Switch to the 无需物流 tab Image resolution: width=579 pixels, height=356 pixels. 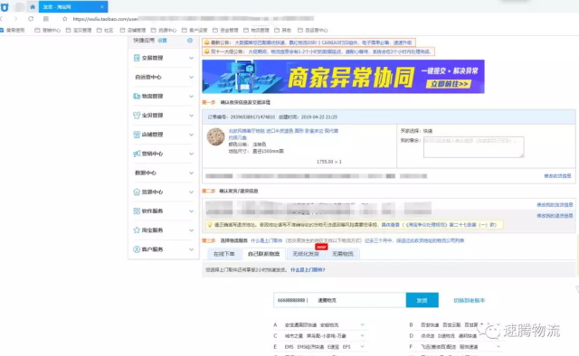(x=342, y=254)
